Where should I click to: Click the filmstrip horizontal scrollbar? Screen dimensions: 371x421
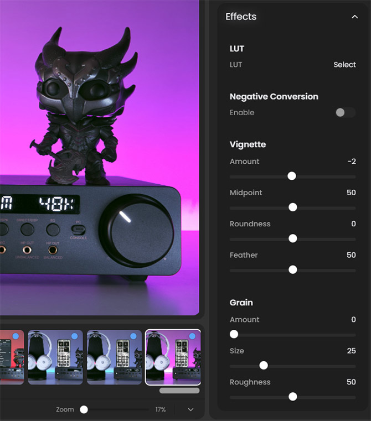pyautogui.click(x=179, y=391)
